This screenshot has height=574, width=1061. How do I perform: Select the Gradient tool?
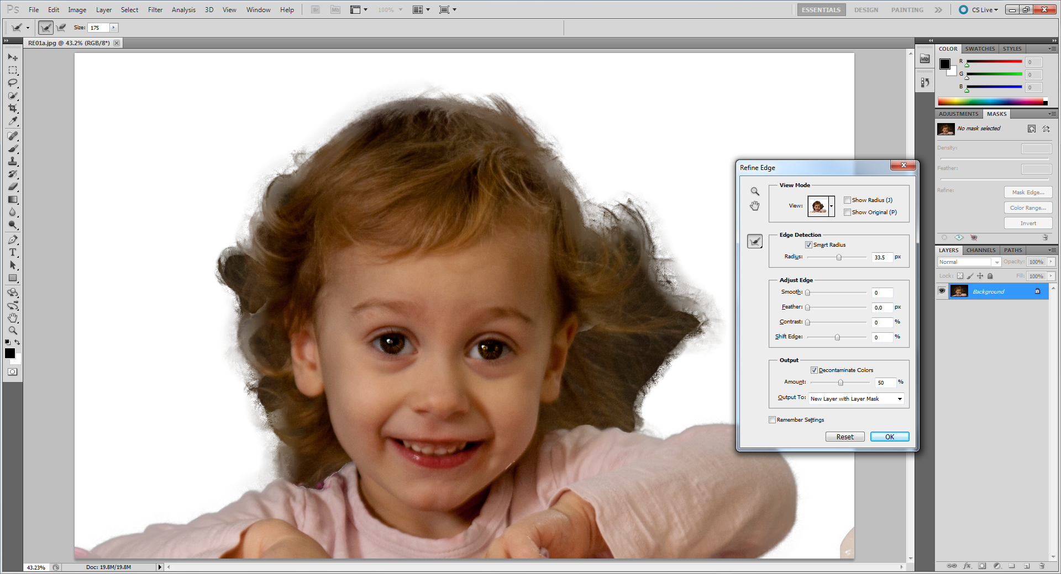click(x=13, y=199)
